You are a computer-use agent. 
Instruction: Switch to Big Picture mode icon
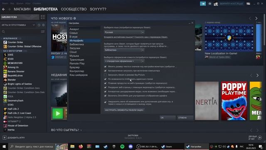(248, 4)
